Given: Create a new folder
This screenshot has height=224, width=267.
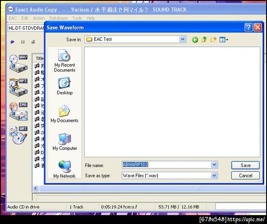Looking at the screenshot, I should tap(213, 40).
